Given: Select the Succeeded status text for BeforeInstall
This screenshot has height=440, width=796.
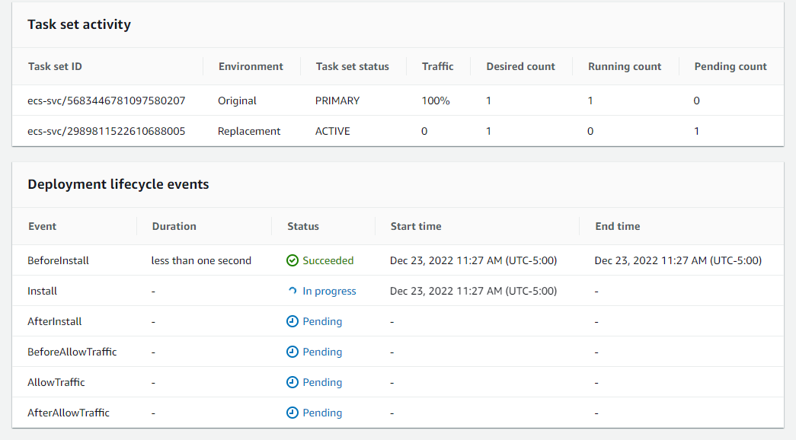Looking at the screenshot, I should (x=328, y=260).
